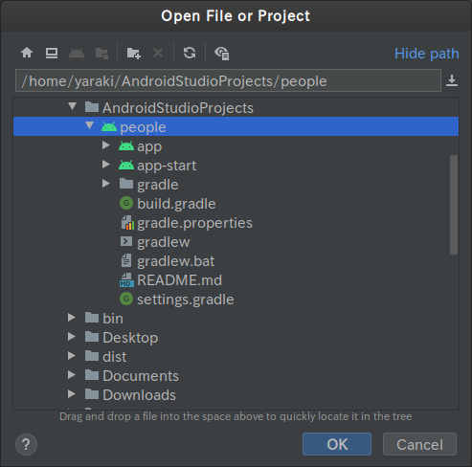This screenshot has width=472, height=467.
Task: Click the Cancel button
Action: click(x=419, y=444)
